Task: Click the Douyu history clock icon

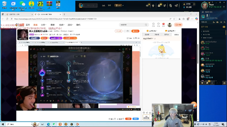Action: 154,25
